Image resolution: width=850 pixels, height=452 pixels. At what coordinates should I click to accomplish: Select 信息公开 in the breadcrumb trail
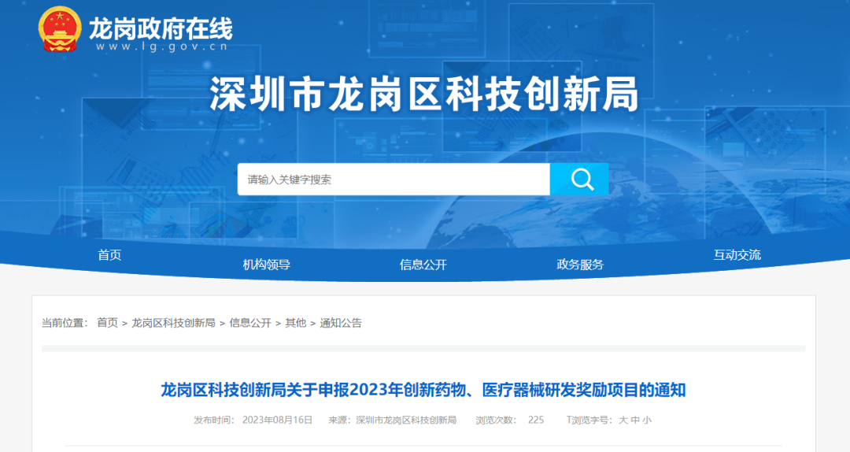tap(250, 323)
